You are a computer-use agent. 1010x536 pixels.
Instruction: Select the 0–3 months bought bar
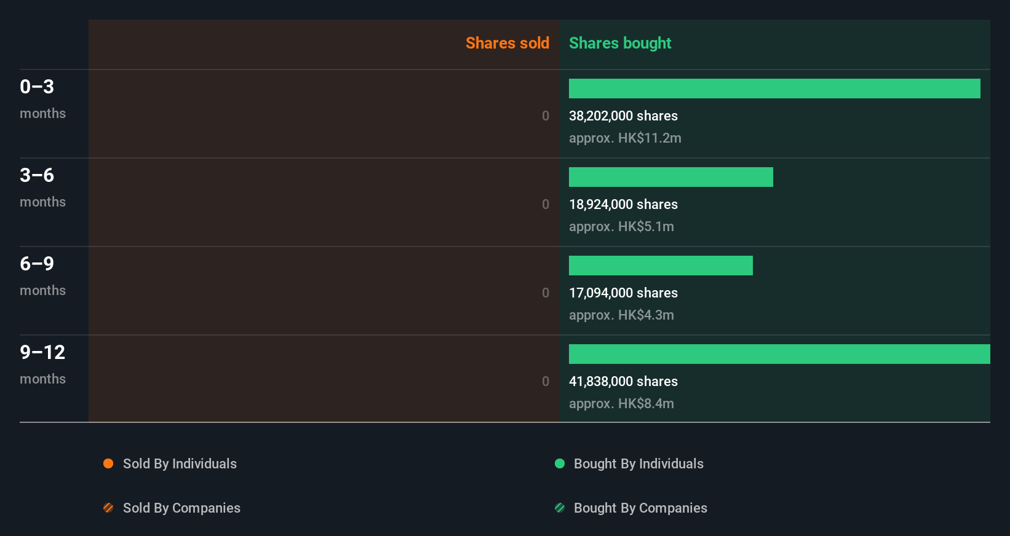pos(774,89)
